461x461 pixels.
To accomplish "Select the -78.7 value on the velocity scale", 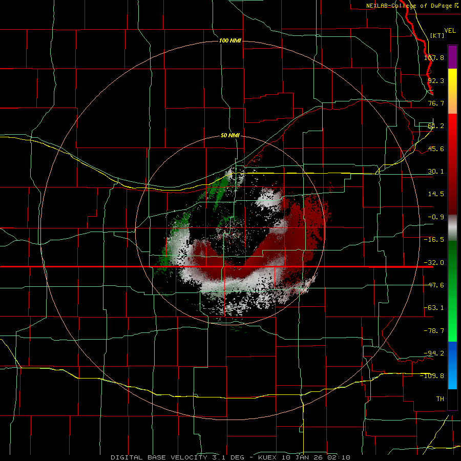I will click(434, 331).
